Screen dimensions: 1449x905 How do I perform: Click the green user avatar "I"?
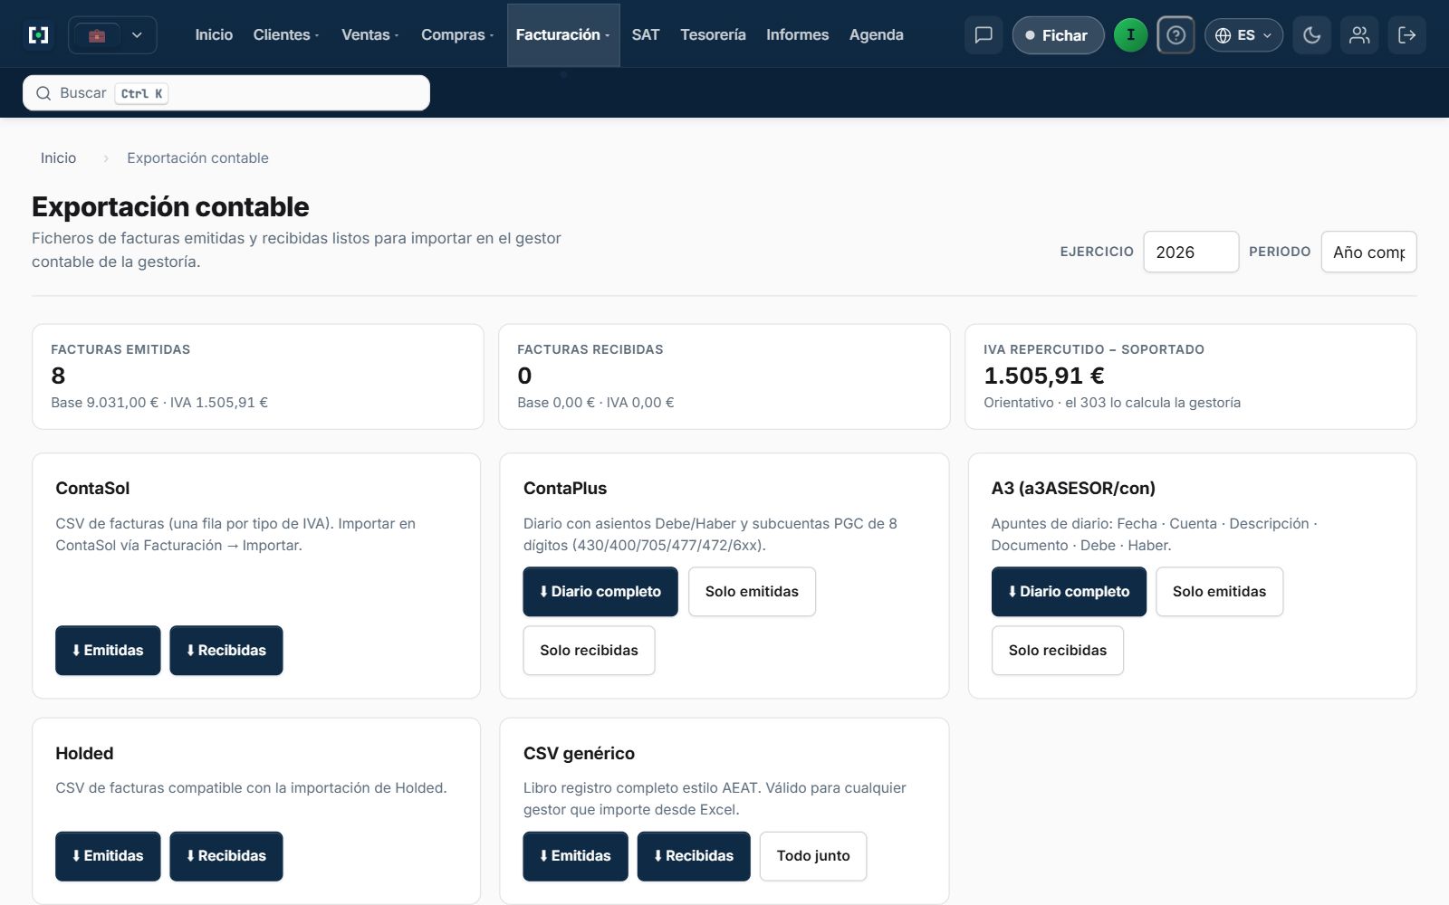point(1130,35)
